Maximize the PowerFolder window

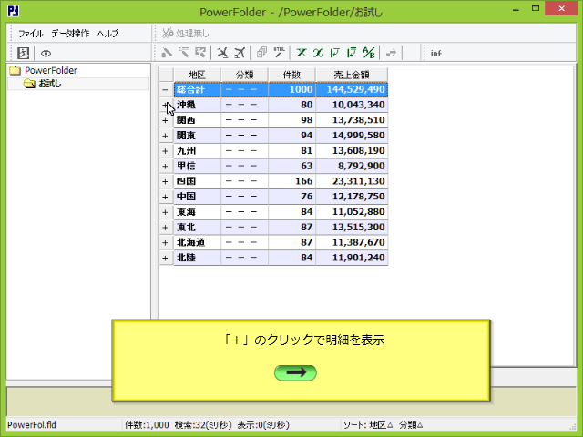click(536, 8)
